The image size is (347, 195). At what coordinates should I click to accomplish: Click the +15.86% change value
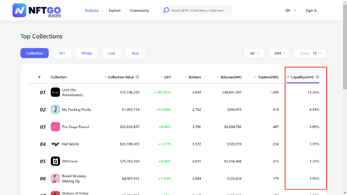pyautogui.click(x=164, y=110)
